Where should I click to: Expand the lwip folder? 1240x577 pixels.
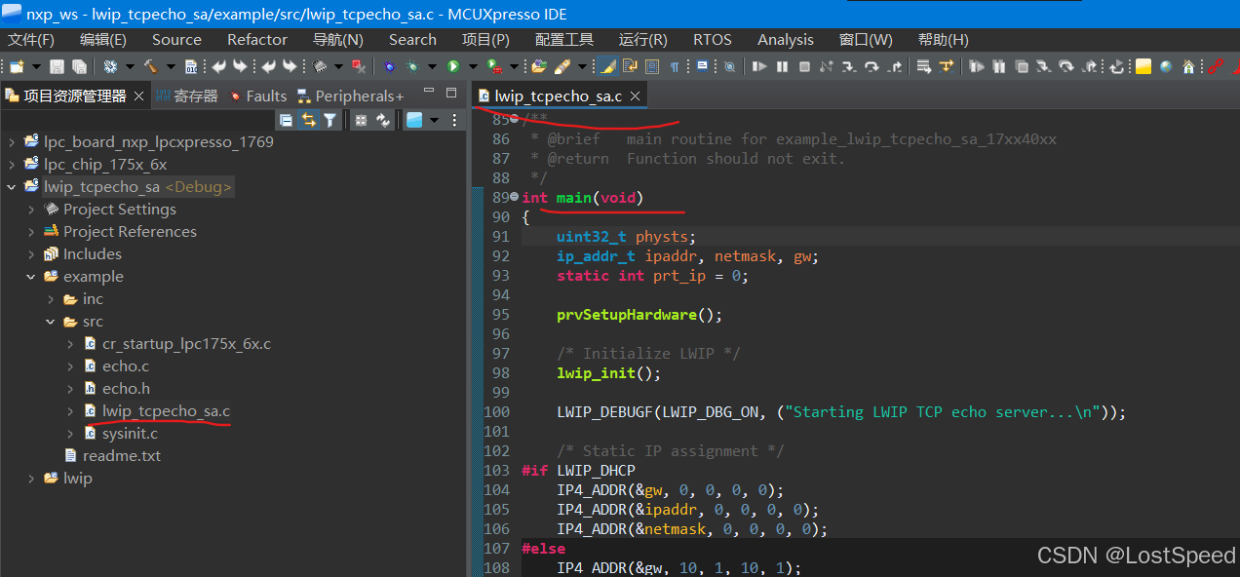[31, 478]
